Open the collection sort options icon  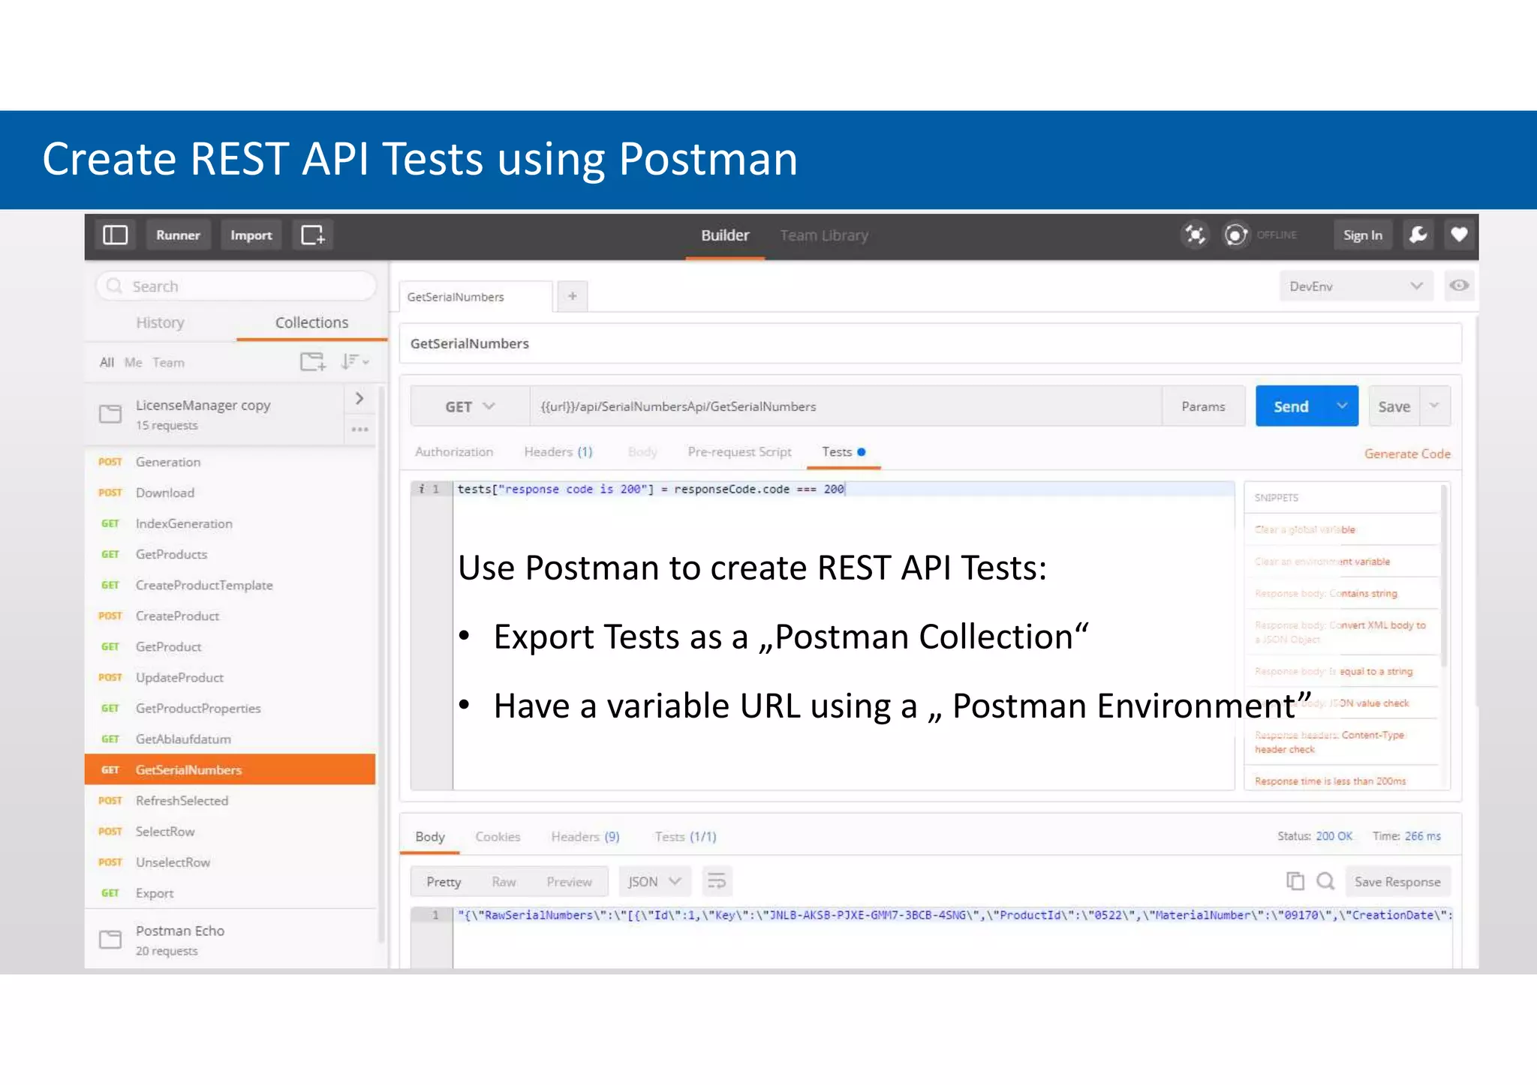[354, 361]
